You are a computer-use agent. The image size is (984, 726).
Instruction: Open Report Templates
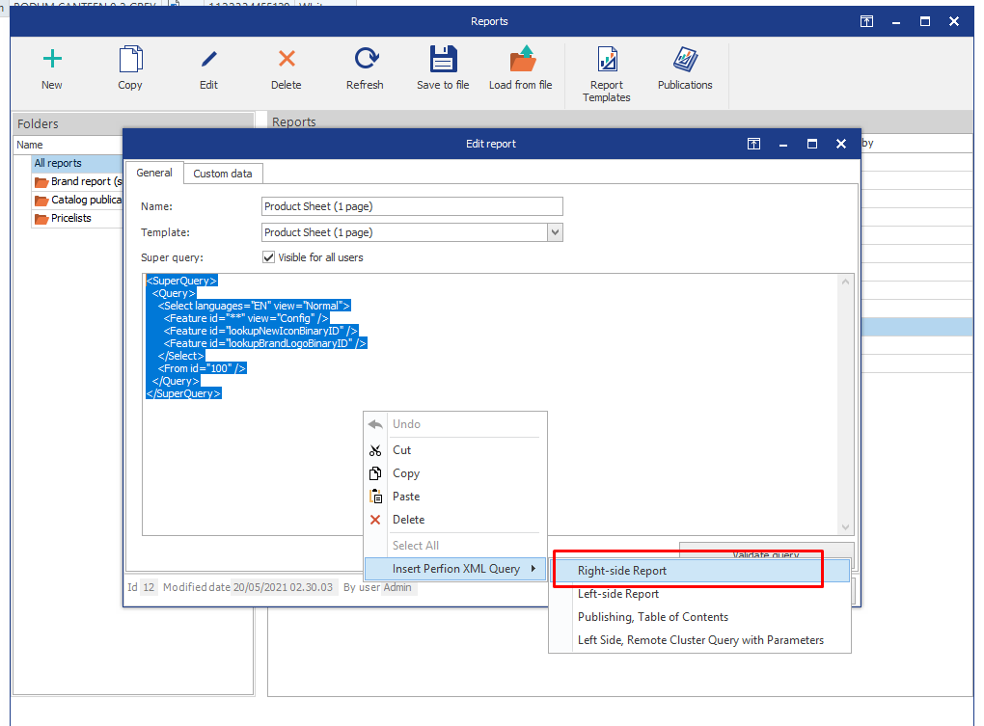pos(607,74)
